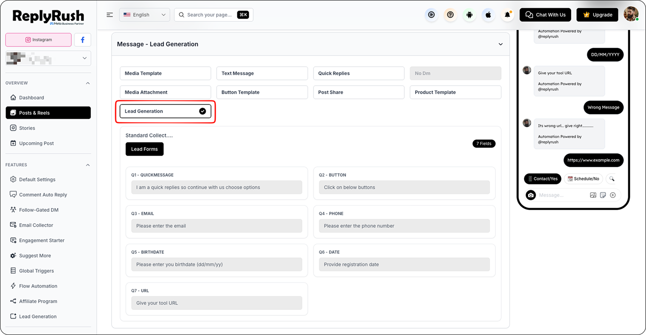Select the No Dm option

pyautogui.click(x=456, y=73)
